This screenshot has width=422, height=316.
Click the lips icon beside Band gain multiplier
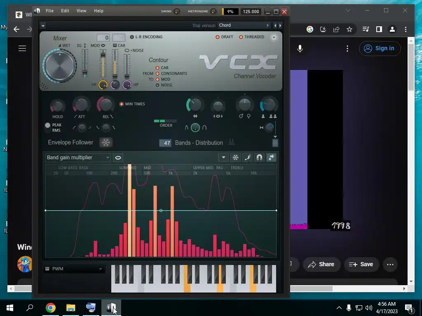tap(118, 158)
